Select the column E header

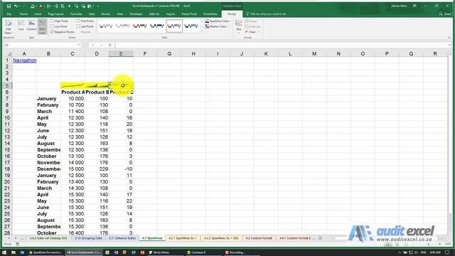pyautogui.click(x=121, y=54)
